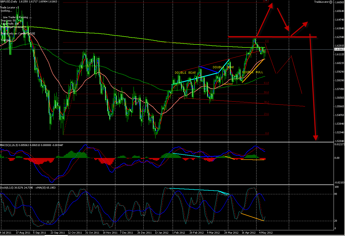Click the MACD scale value -0.02103
The width and height of the screenshot is (345, 236).
click(340, 183)
